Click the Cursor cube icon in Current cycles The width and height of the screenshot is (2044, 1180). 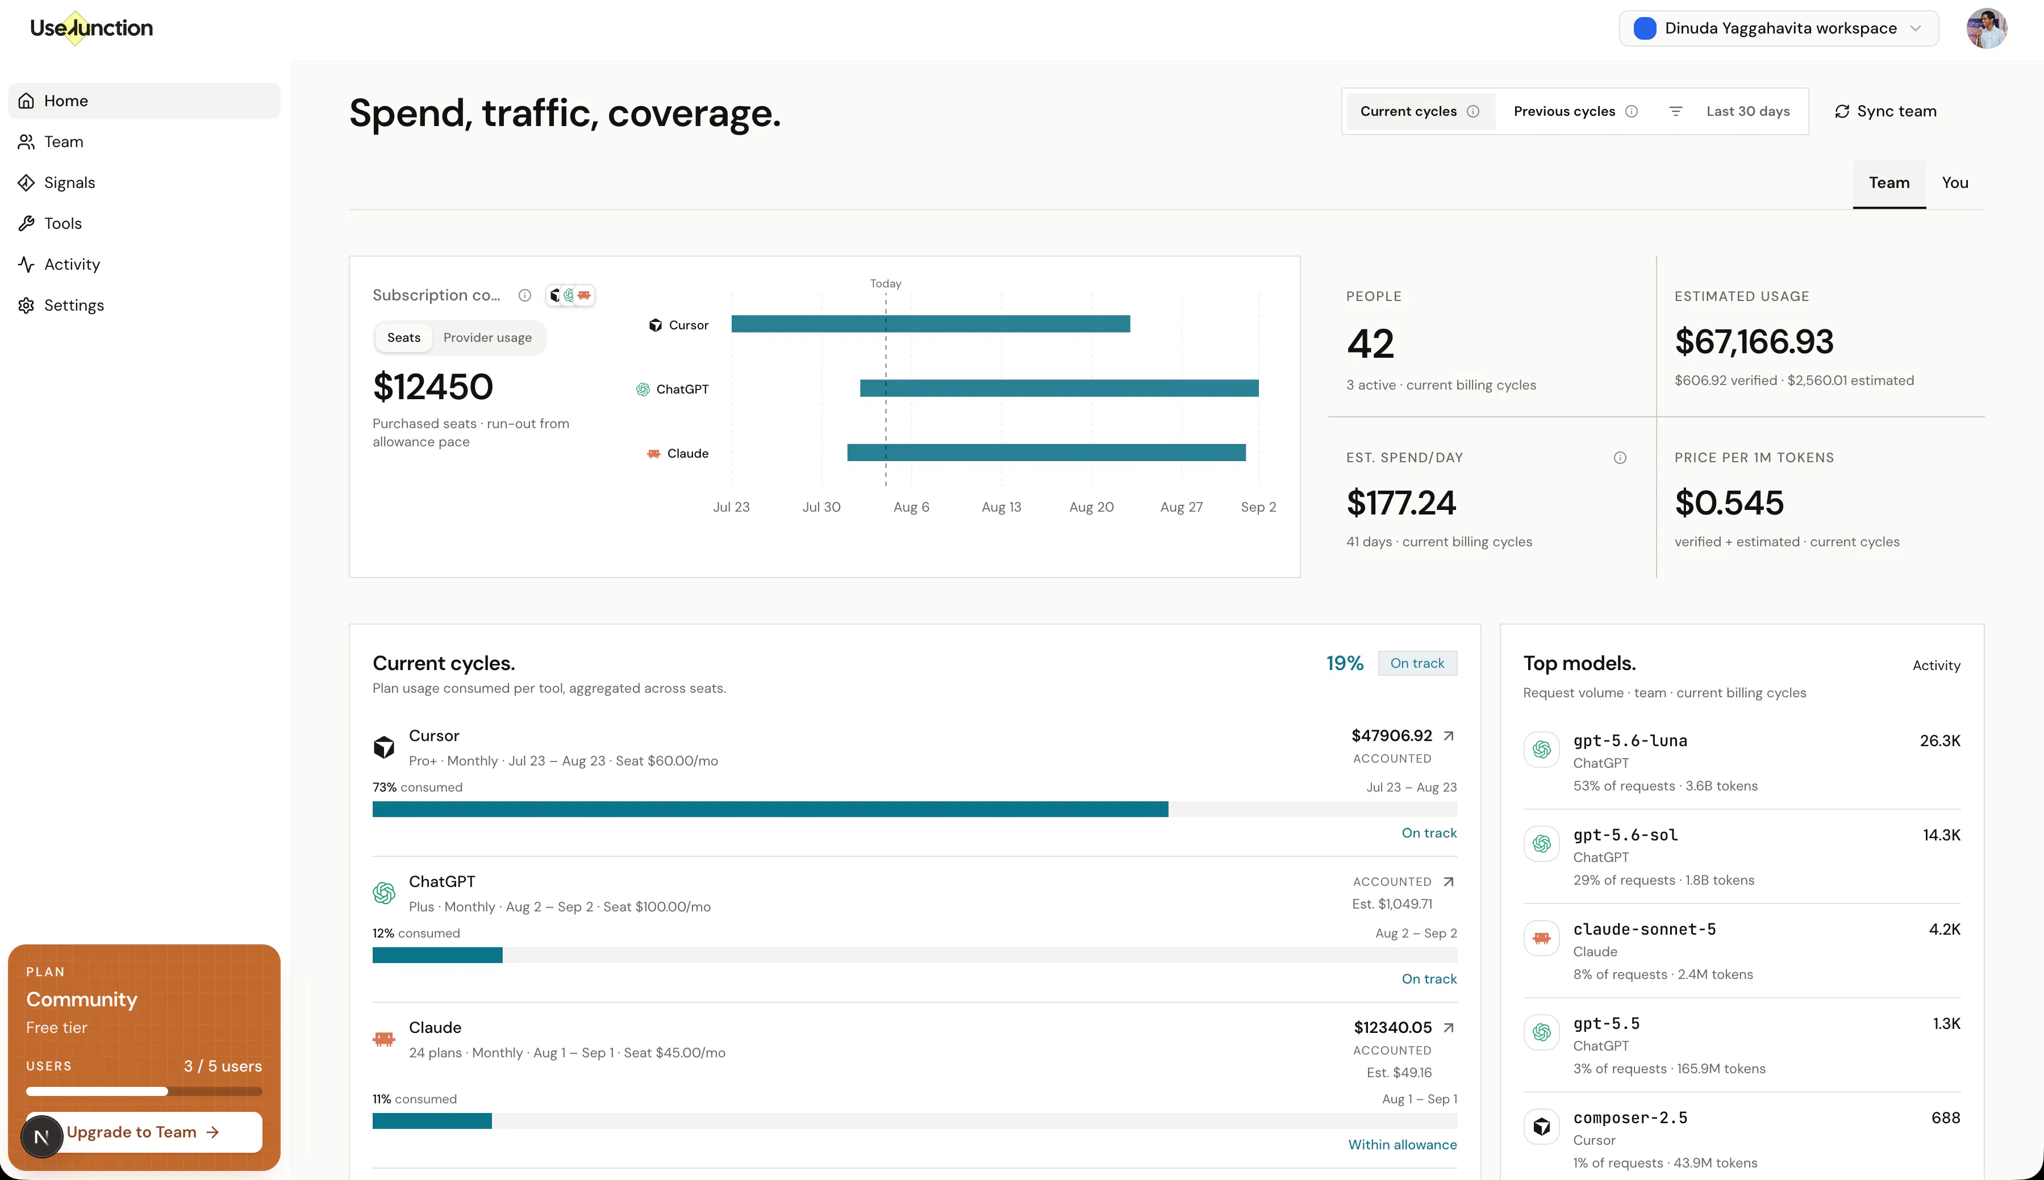click(x=383, y=746)
